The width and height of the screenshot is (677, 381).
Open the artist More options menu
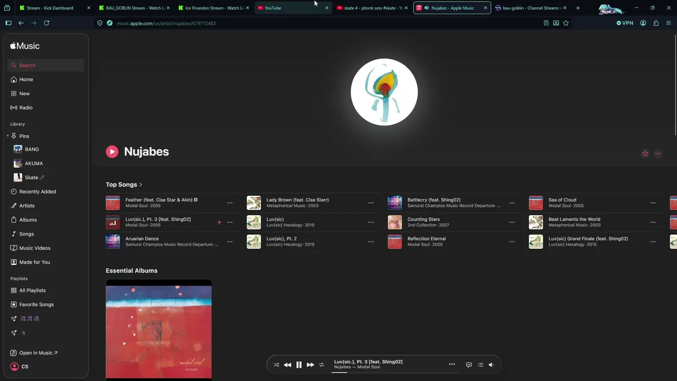coord(658,153)
